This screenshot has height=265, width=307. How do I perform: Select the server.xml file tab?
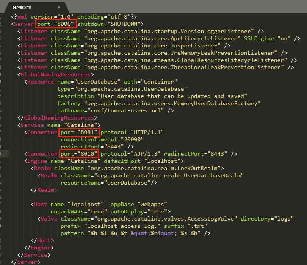(23, 7)
